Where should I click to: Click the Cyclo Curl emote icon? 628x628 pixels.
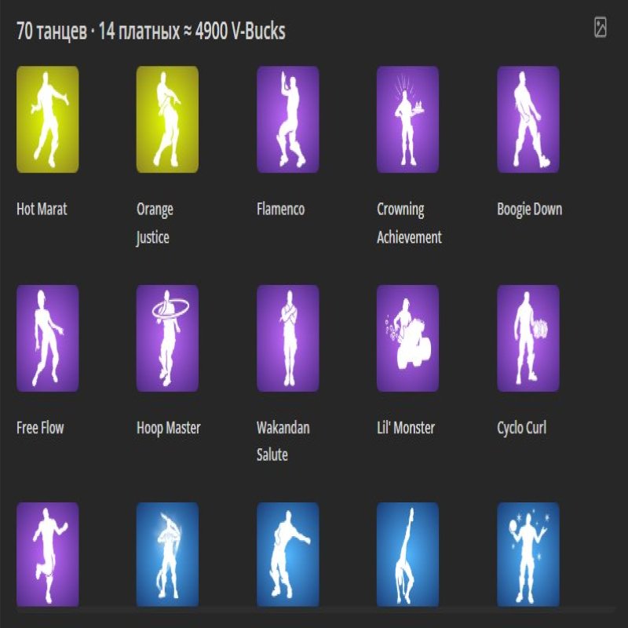coord(528,338)
